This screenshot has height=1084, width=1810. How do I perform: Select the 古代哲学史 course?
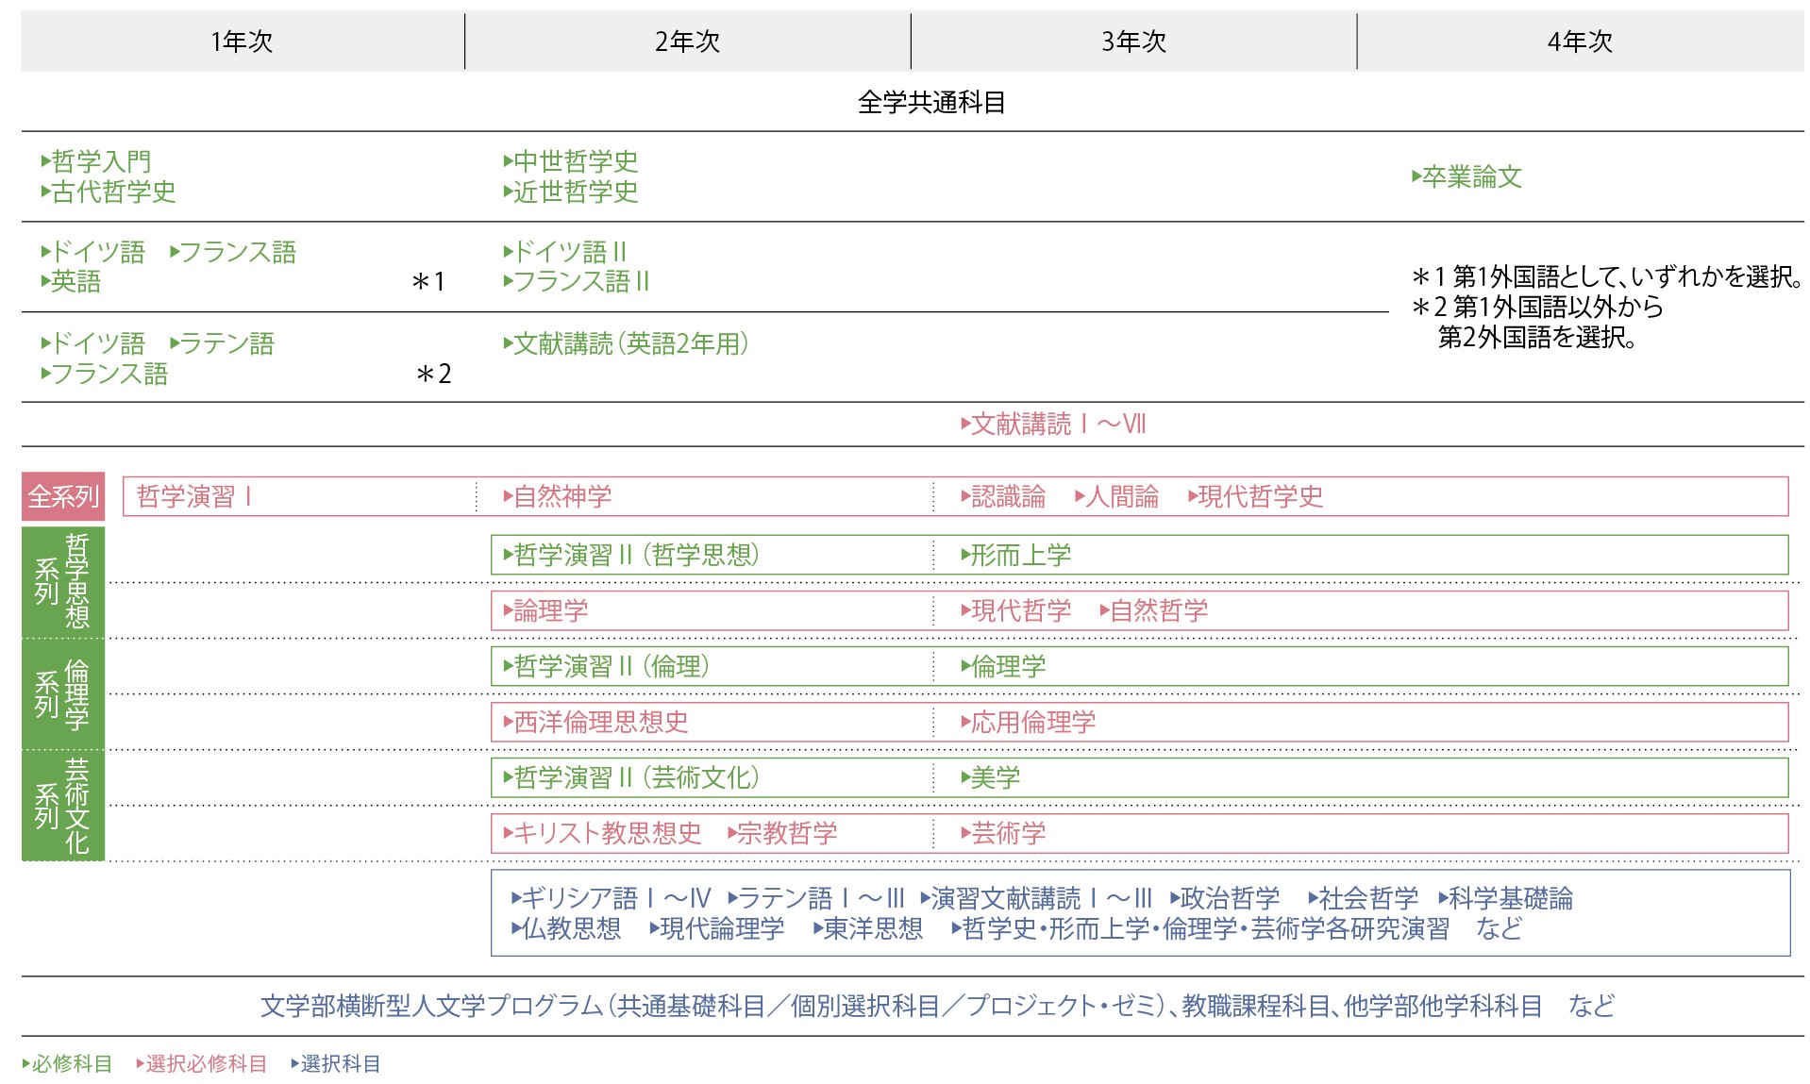pos(109,192)
